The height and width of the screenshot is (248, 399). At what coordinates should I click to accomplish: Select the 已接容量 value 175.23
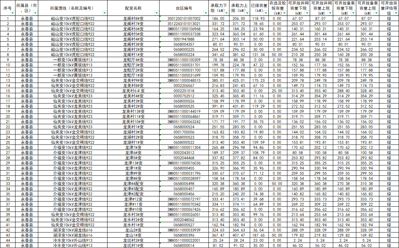click(259, 80)
